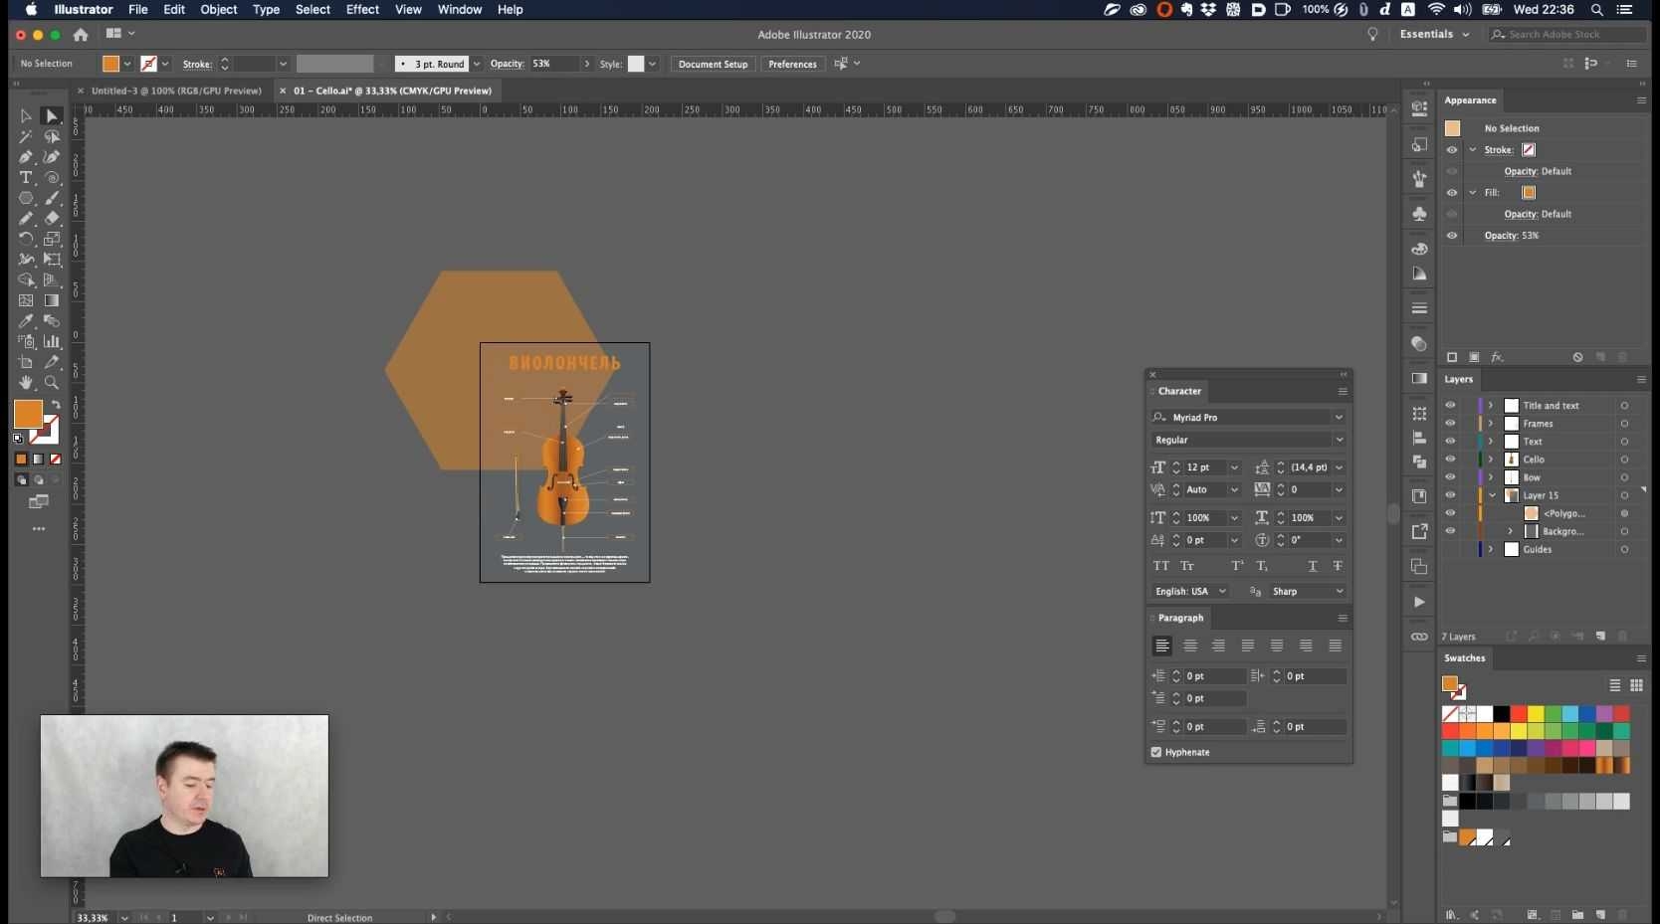Select the Rotate tool
The height and width of the screenshot is (924, 1660).
coord(26,239)
